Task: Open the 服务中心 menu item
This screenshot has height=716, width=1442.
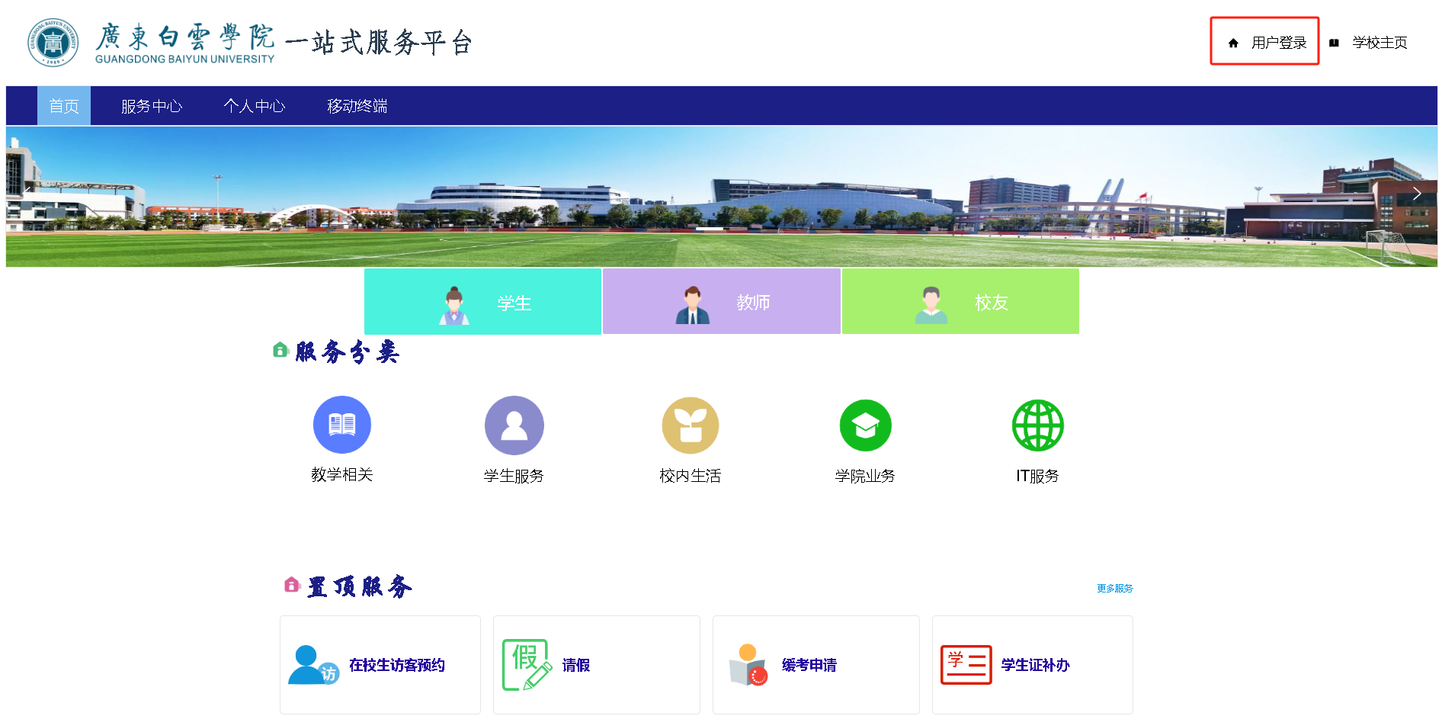Action: coord(152,106)
